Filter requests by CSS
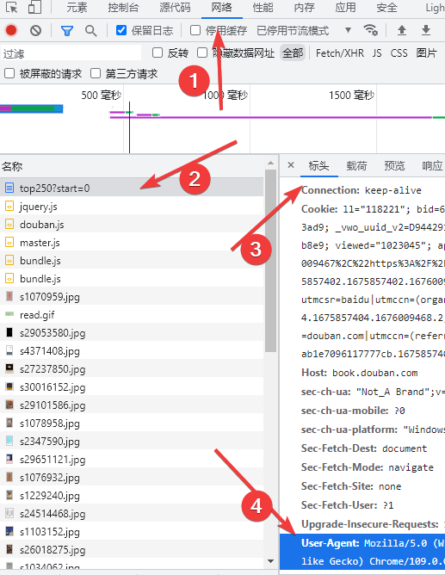Screen dimensions: 445x575 [x=399, y=53]
